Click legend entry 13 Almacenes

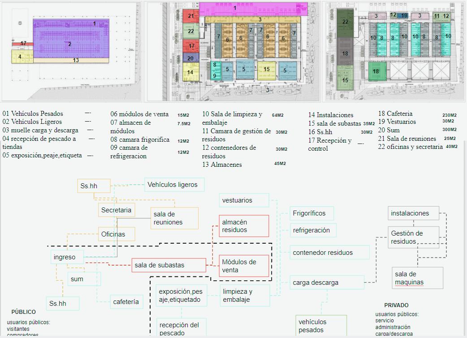(x=222, y=165)
